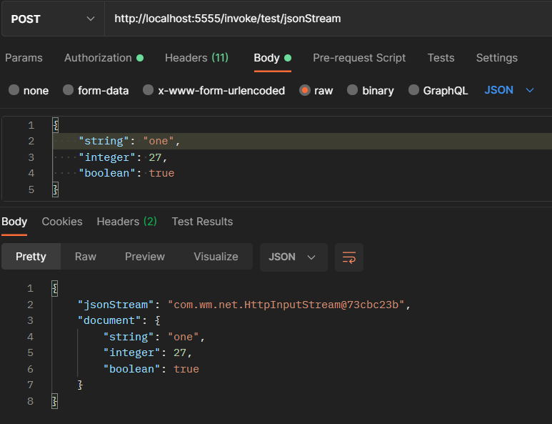Switch to Pretty response view
The width and height of the screenshot is (552, 424).
[x=31, y=257]
